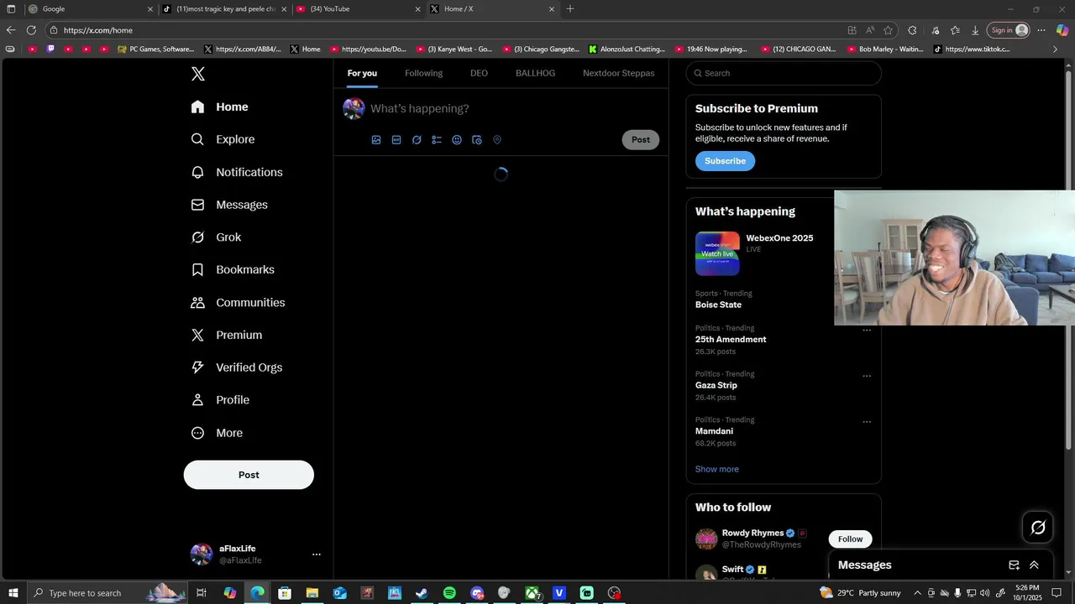Open the Explore page
This screenshot has height=604, width=1075.
(223, 139)
